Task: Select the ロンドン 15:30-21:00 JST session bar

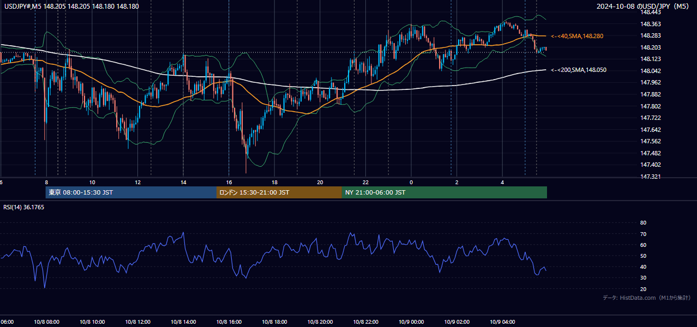Action: (x=279, y=192)
